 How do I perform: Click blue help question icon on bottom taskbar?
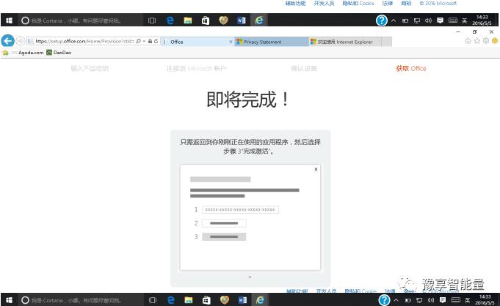(x=384, y=300)
